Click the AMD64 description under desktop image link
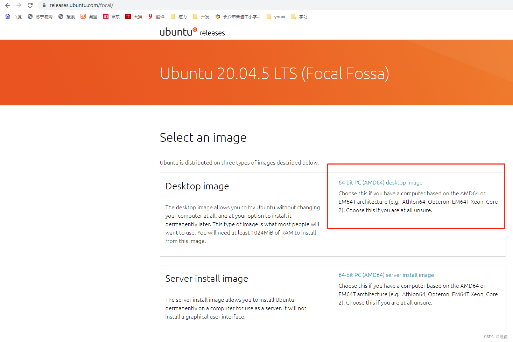 point(418,202)
